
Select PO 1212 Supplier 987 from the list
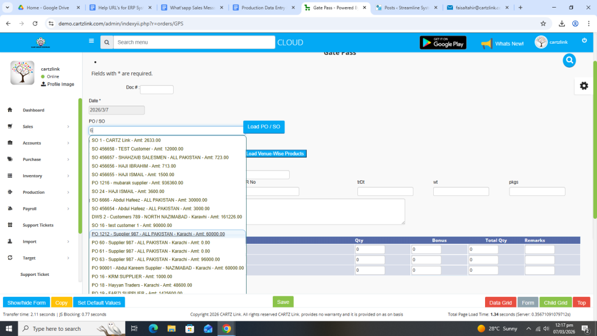[158, 234]
